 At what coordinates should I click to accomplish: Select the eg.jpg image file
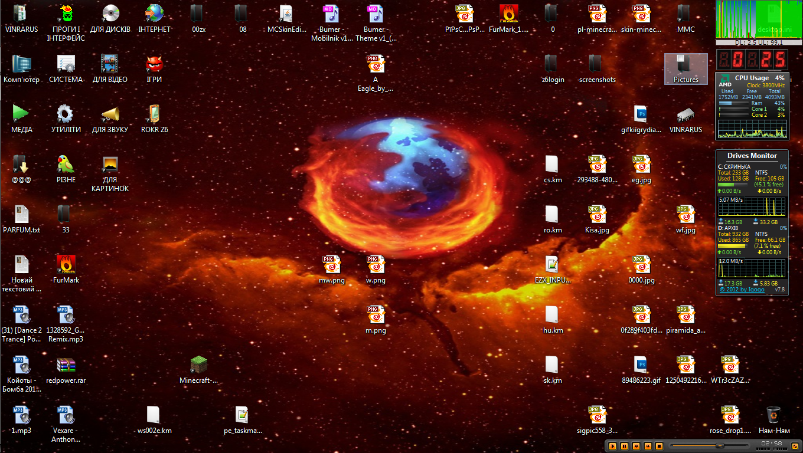point(641,169)
